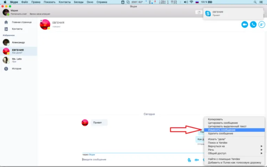
Task: Click the checkmark task icon in menu bar
Action: point(128,2)
